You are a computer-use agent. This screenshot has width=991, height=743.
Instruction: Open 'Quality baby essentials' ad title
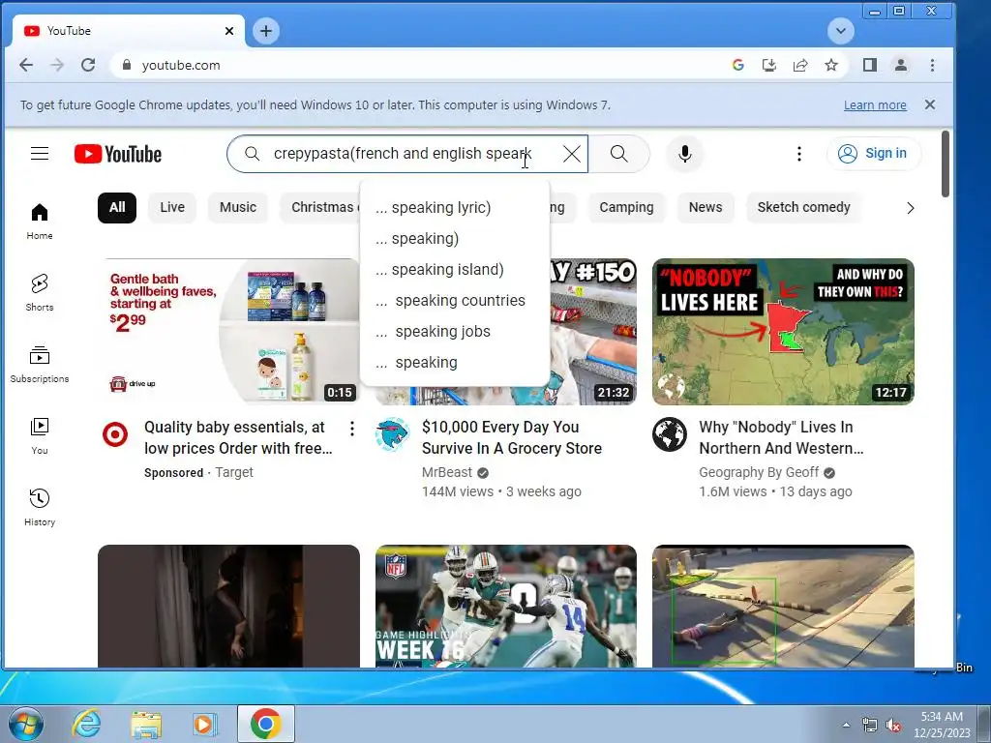coord(238,437)
